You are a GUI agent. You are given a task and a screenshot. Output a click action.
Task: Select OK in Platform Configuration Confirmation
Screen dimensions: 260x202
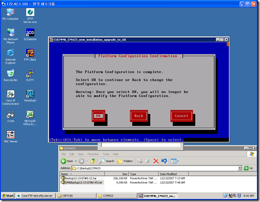coord(98,116)
